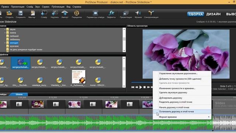
Task: Click the green audio waveform track
Action: tap(106, 123)
